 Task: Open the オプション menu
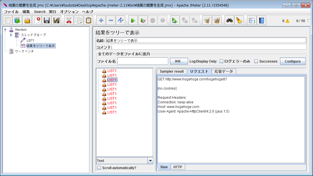tap(69, 11)
